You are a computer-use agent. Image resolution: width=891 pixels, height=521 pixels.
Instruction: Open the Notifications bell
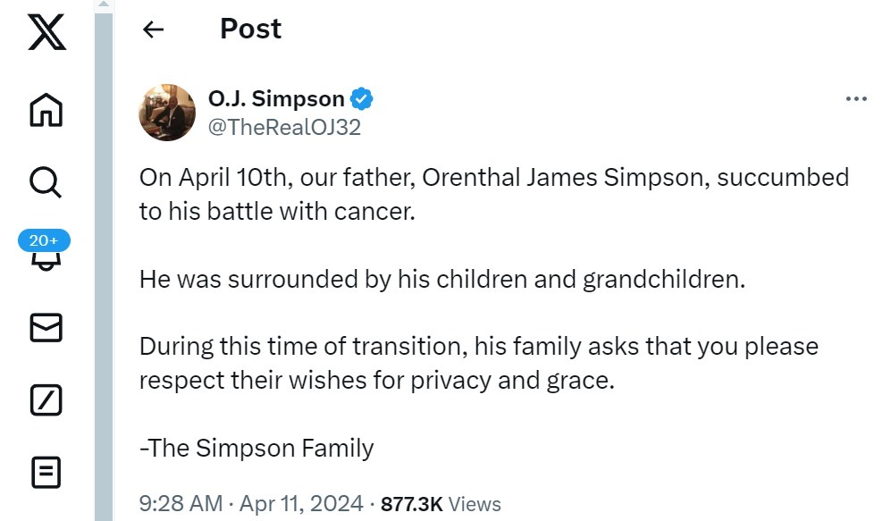point(46,261)
